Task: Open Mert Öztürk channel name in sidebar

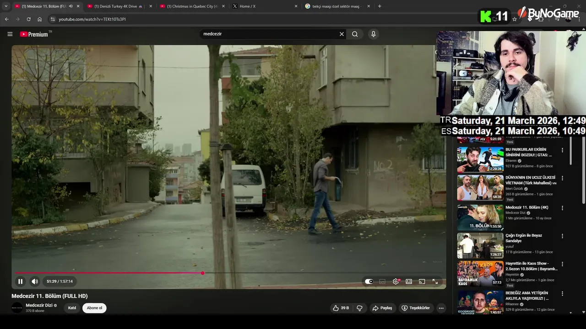Action: 515,189
